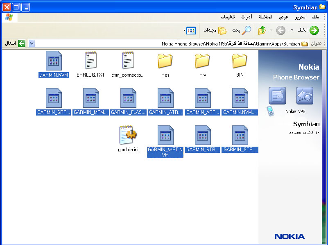Select the GARMIN.NVM file icon
Viewport: 328px width, 245px height.
coord(54,61)
